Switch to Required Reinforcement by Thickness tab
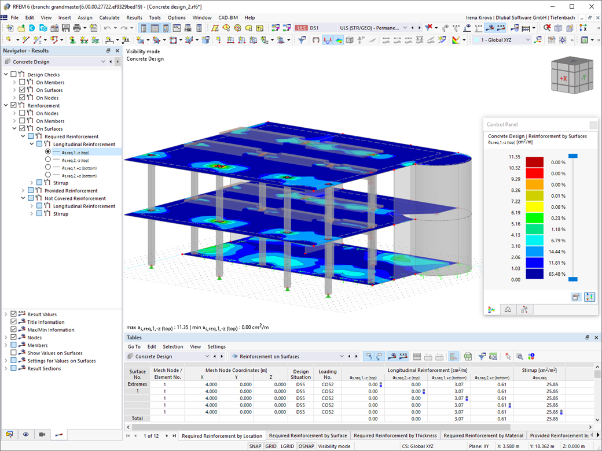Image resolution: width=602 pixels, height=451 pixels. pos(395,435)
